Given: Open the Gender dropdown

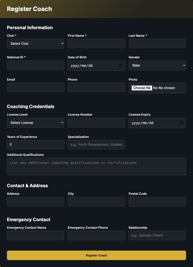Looking at the screenshot, I should tap(157, 65).
